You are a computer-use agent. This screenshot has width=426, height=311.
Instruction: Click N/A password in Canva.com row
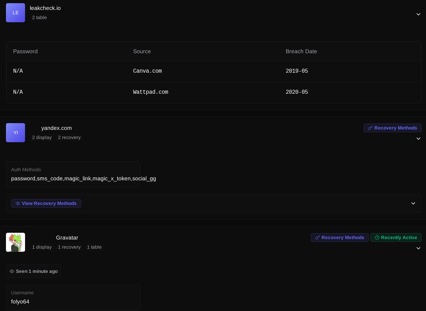click(x=18, y=71)
